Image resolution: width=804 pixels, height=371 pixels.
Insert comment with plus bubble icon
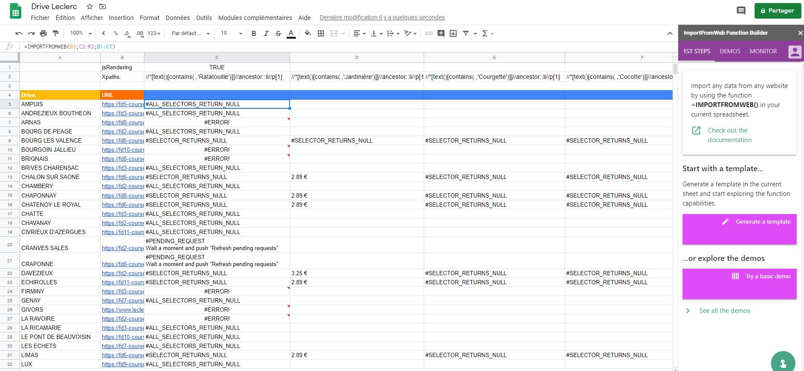click(x=441, y=33)
